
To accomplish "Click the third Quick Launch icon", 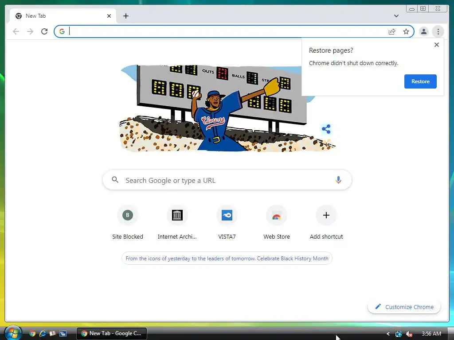I will click(53, 333).
